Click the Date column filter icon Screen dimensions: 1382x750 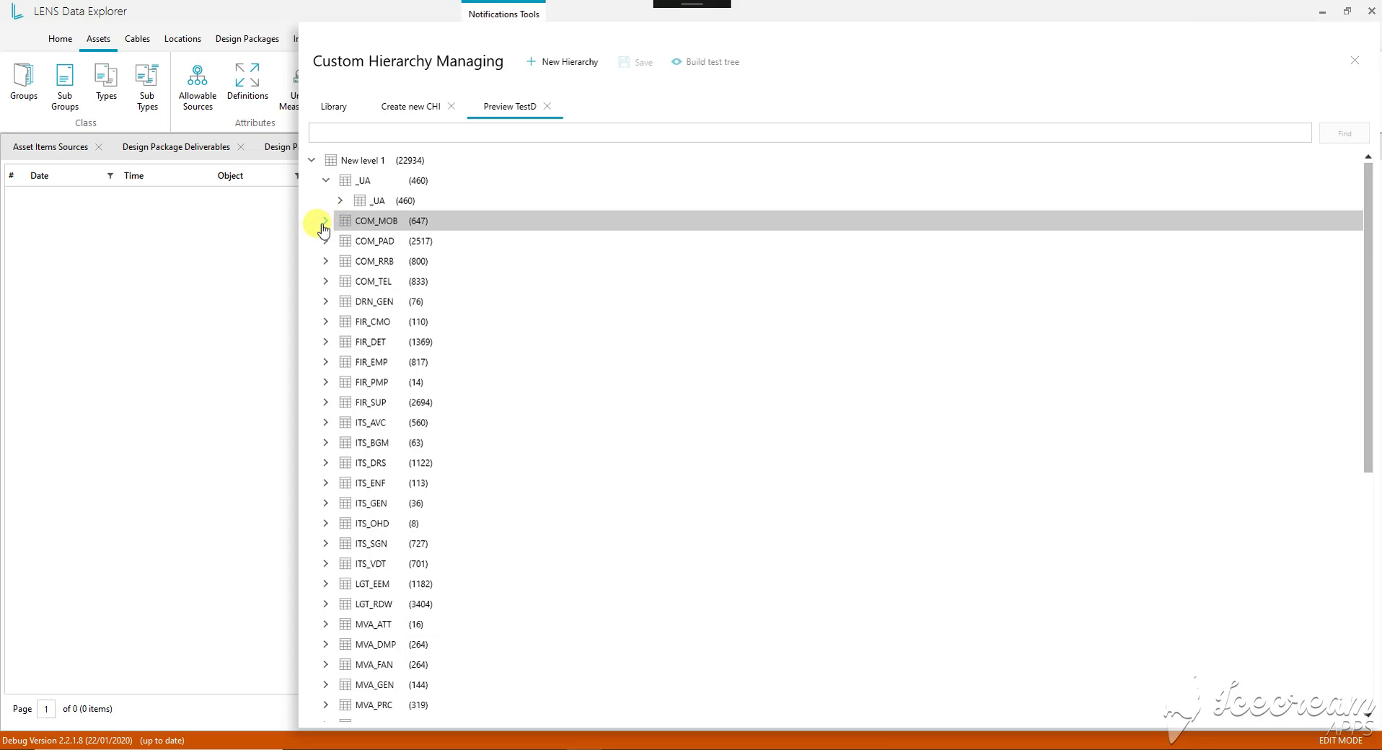click(110, 176)
